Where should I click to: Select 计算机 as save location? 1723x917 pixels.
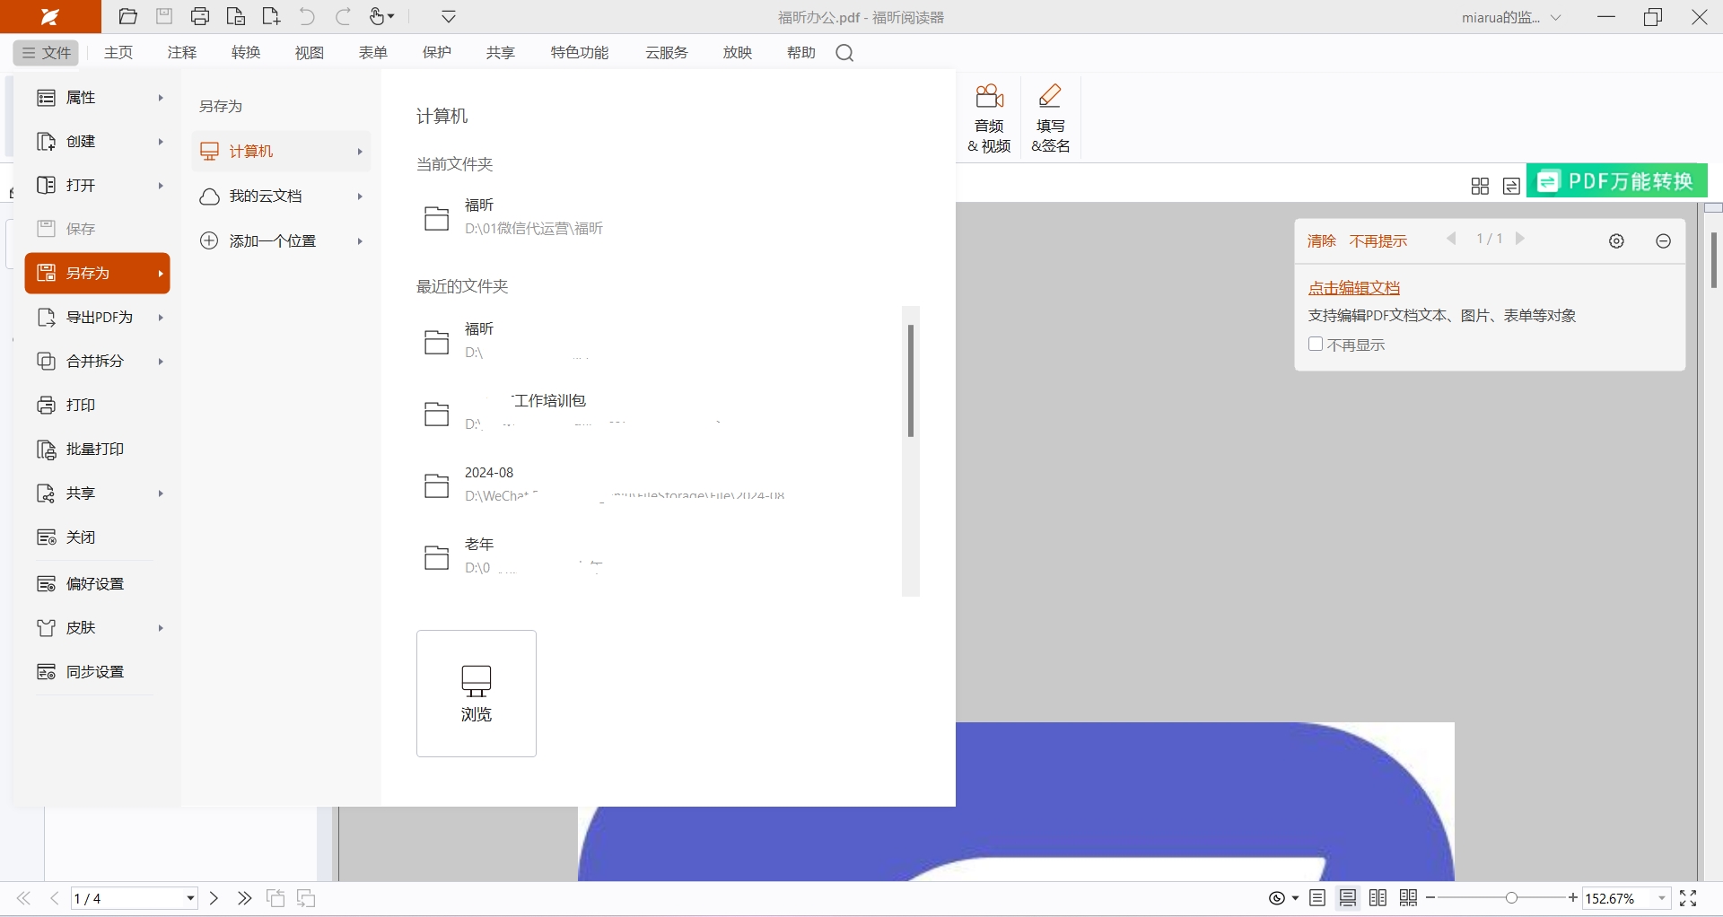point(282,151)
